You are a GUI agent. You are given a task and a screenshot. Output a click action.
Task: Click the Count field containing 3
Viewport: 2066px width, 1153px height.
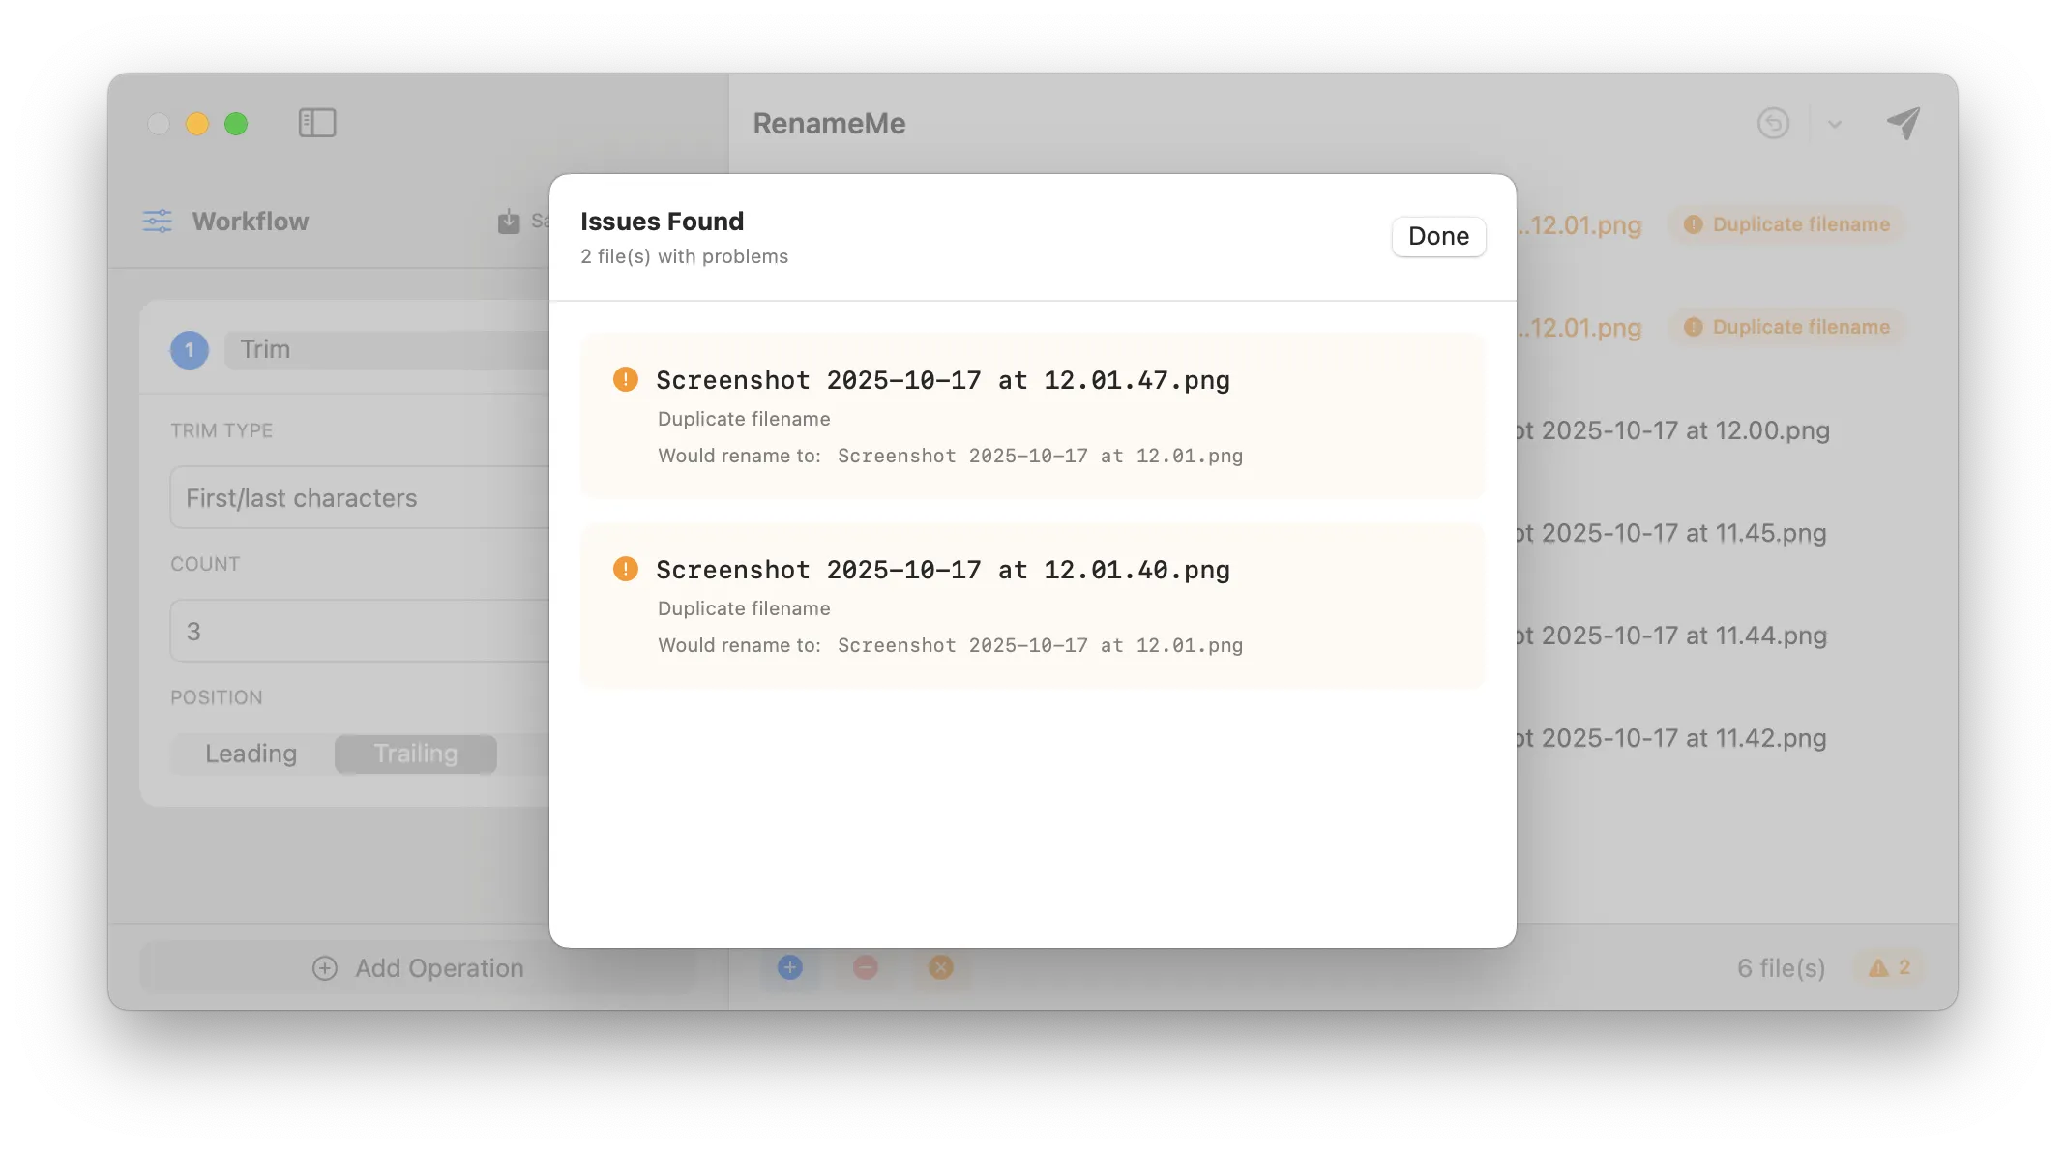tap(360, 632)
